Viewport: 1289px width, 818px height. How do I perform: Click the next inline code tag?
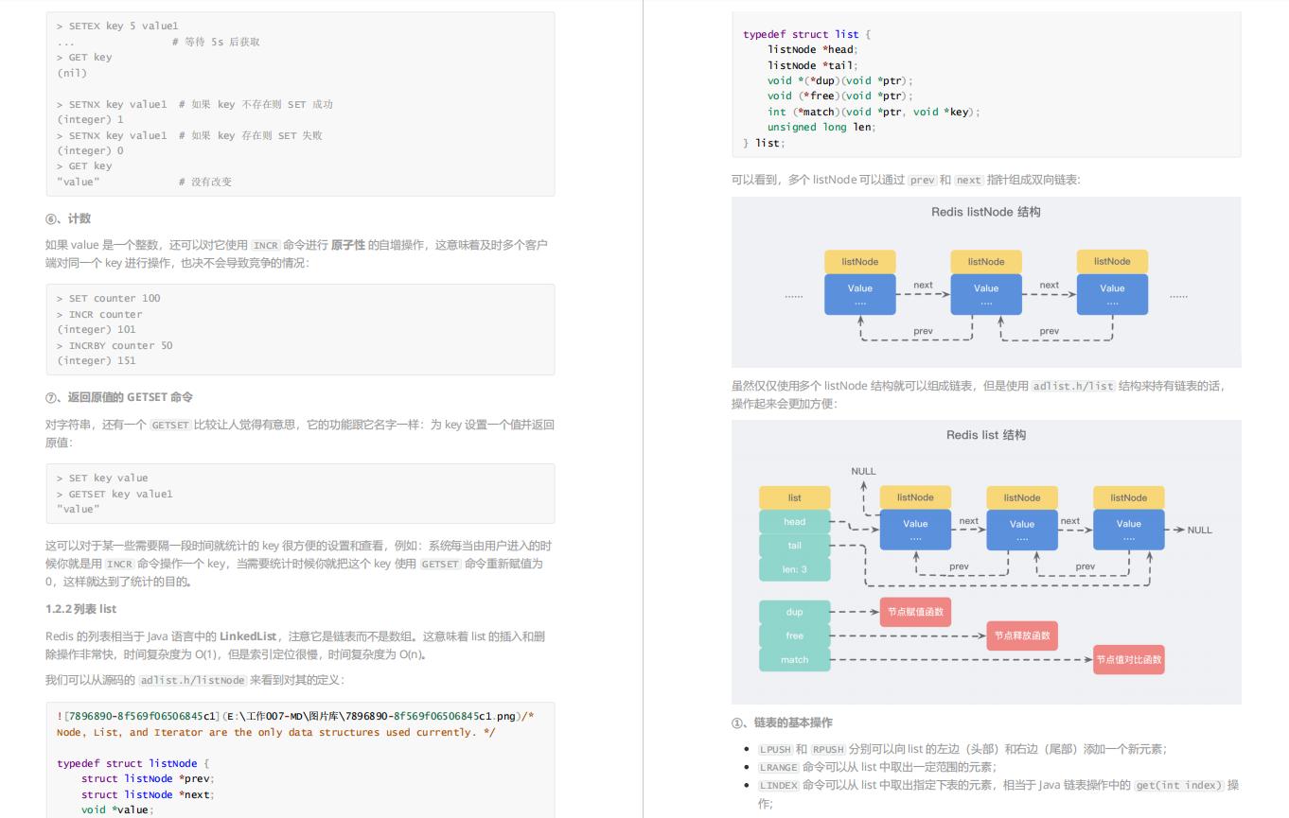tap(968, 180)
